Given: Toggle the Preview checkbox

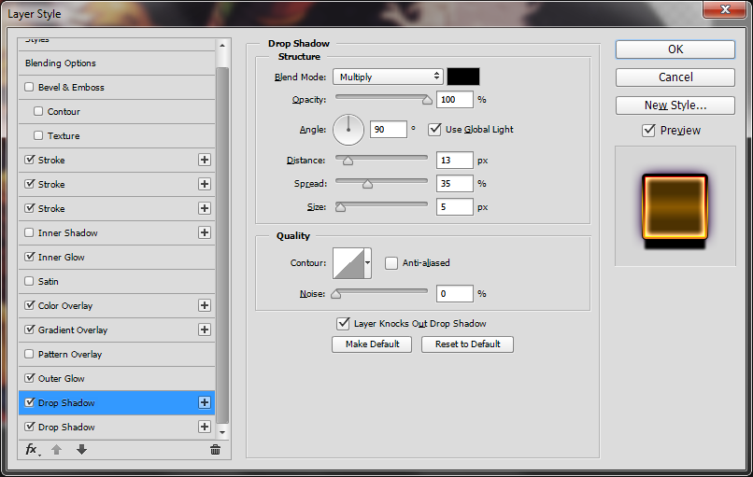Looking at the screenshot, I should click(x=648, y=130).
